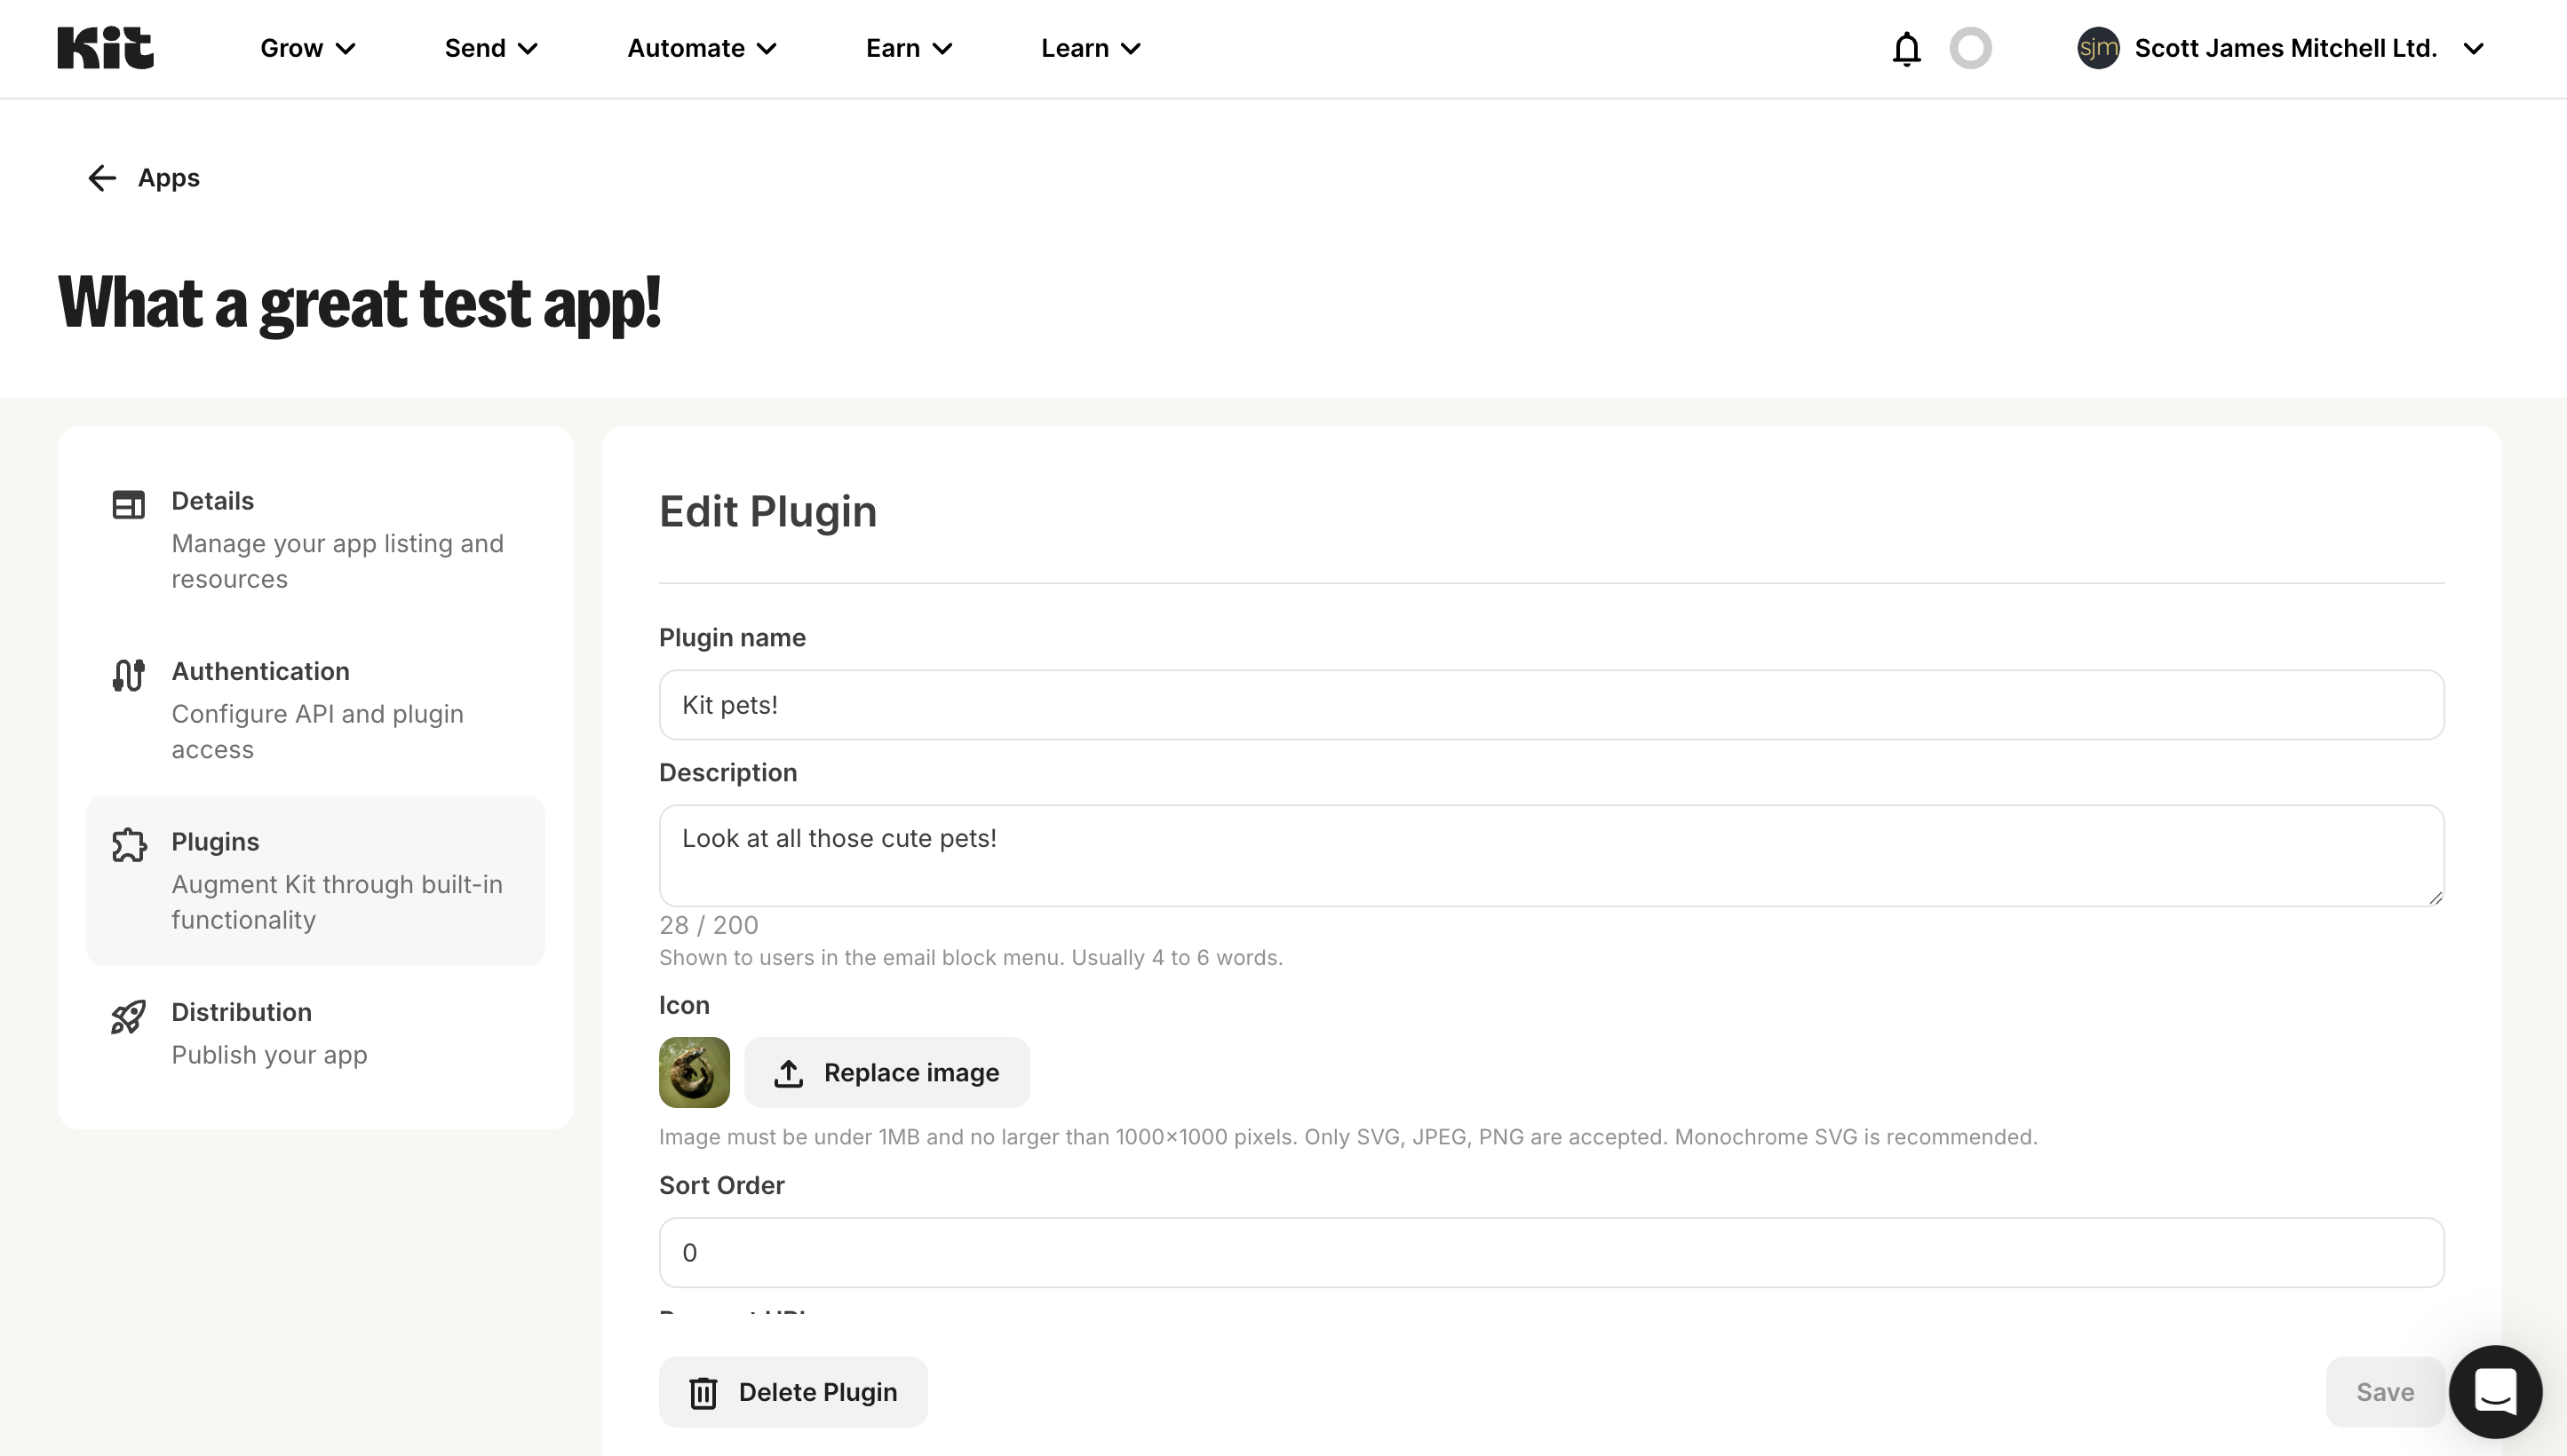Expand the Learn menu
The width and height of the screenshot is (2567, 1456).
point(1091,48)
